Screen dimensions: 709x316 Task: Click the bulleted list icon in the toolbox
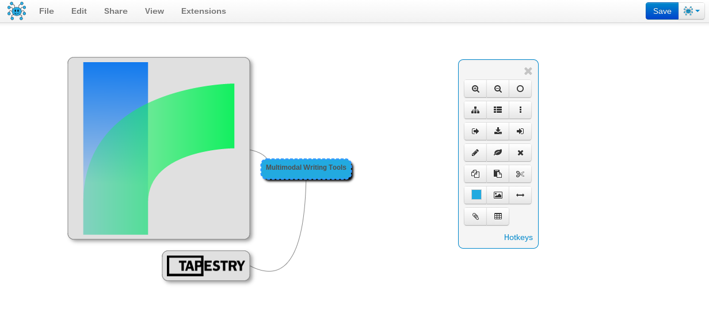coord(498,110)
